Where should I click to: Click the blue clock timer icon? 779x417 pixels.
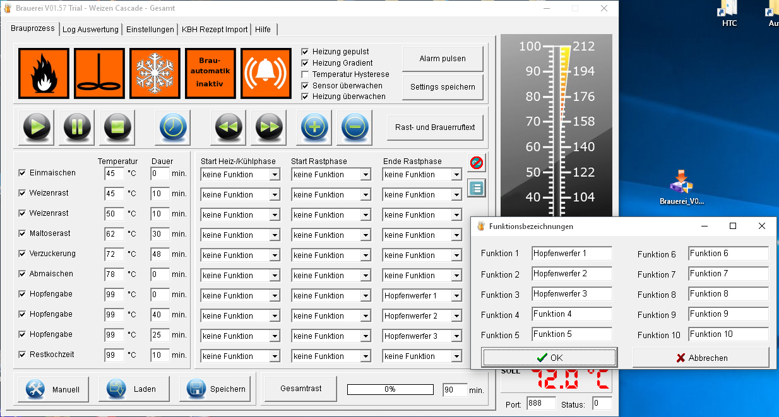(172, 127)
